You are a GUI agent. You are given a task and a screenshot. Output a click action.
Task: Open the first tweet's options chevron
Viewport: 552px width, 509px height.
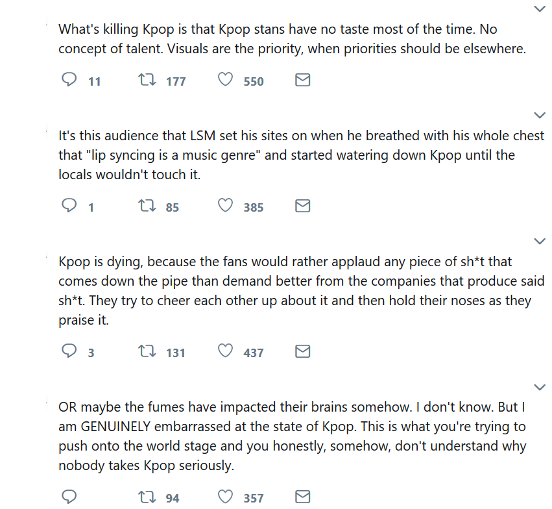coord(540,9)
